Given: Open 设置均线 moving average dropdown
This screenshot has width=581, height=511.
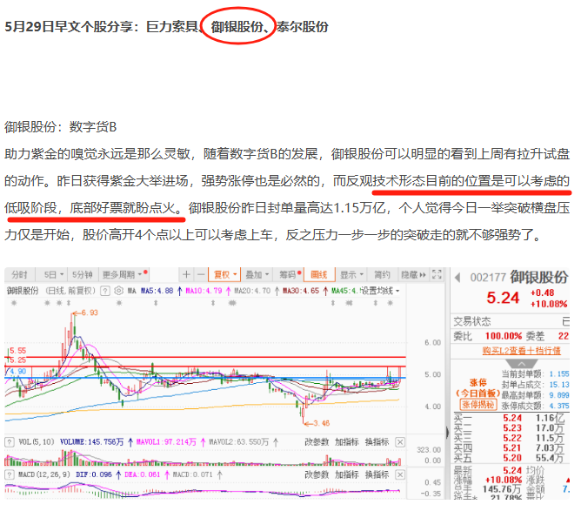Looking at the screenshot, I should (x=380, y=291).
